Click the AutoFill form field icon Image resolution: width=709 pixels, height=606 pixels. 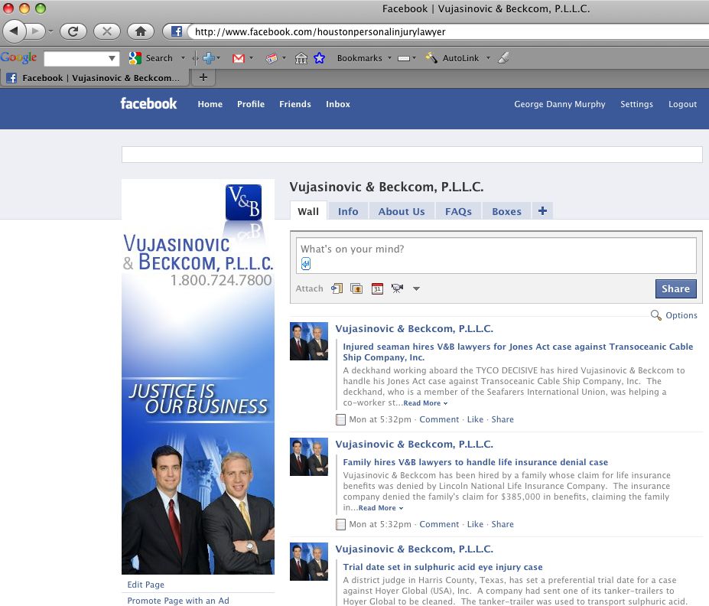(404, 58)
